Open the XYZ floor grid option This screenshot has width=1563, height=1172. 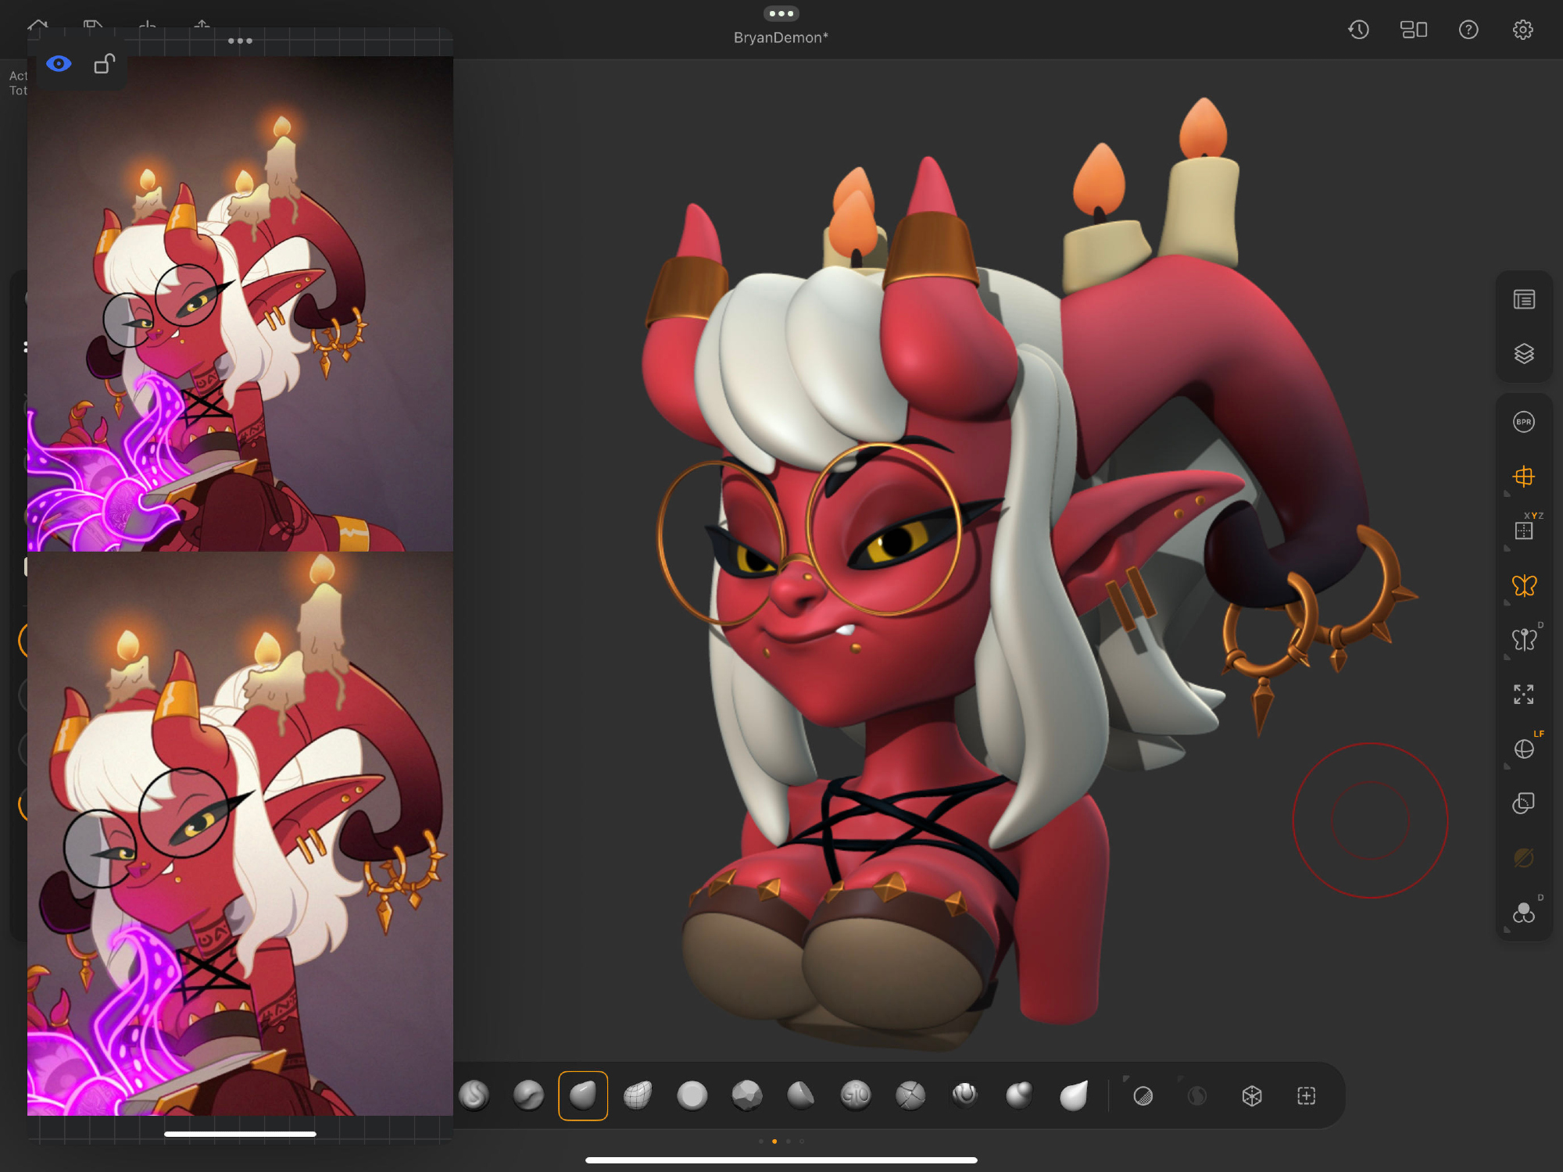point(1523,531)
